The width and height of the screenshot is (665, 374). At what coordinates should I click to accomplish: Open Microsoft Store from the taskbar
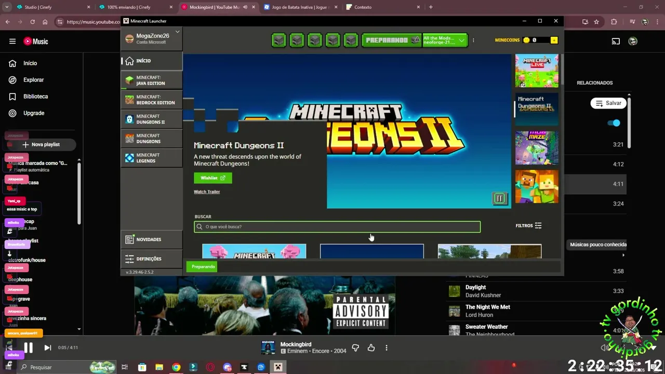tap(142, 367)
